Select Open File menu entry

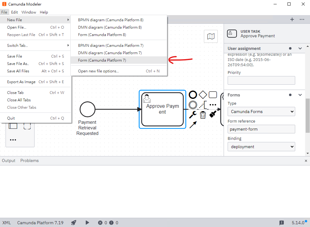[35, 27]
